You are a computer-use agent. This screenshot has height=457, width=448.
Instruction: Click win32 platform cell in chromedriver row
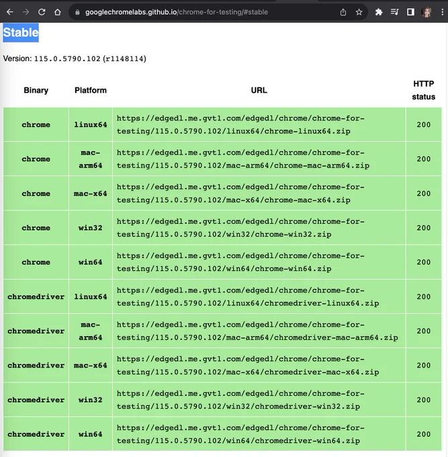[x=91, y=400]
